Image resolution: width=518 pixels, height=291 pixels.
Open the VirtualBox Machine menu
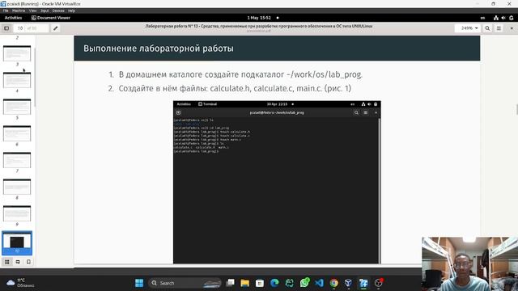click(x=19, y=11)
